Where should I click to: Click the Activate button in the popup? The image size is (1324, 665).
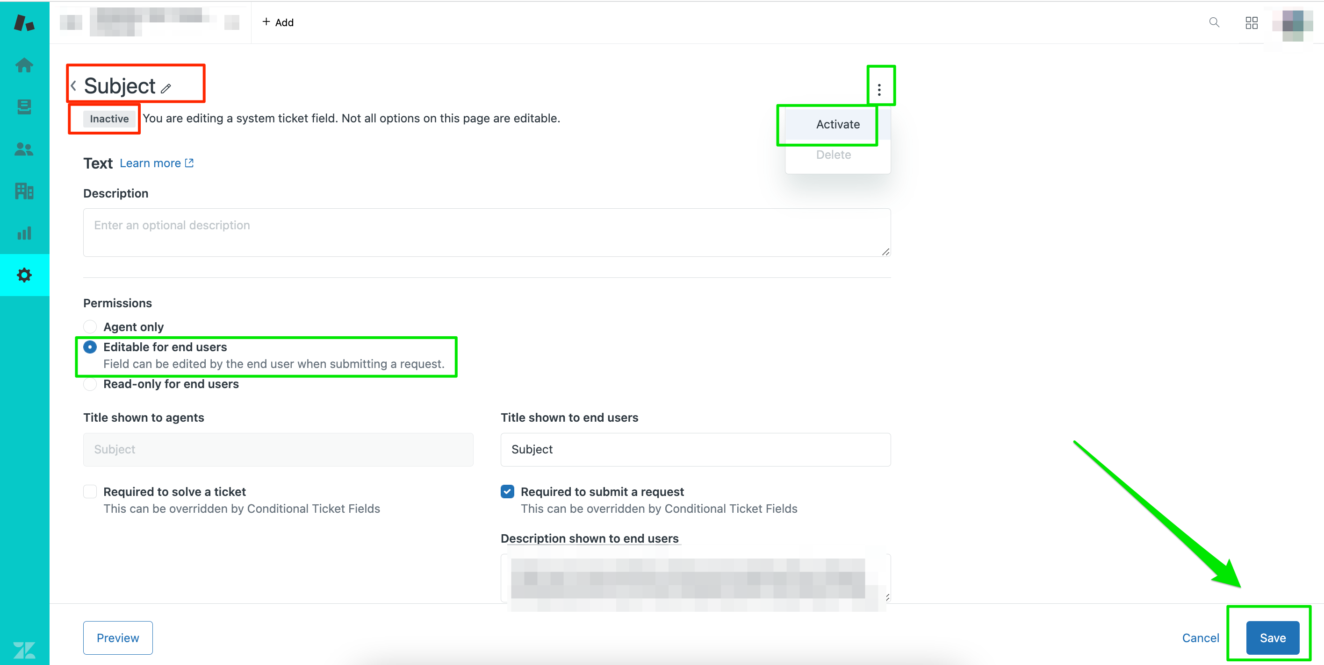click(x=838, y=124)
